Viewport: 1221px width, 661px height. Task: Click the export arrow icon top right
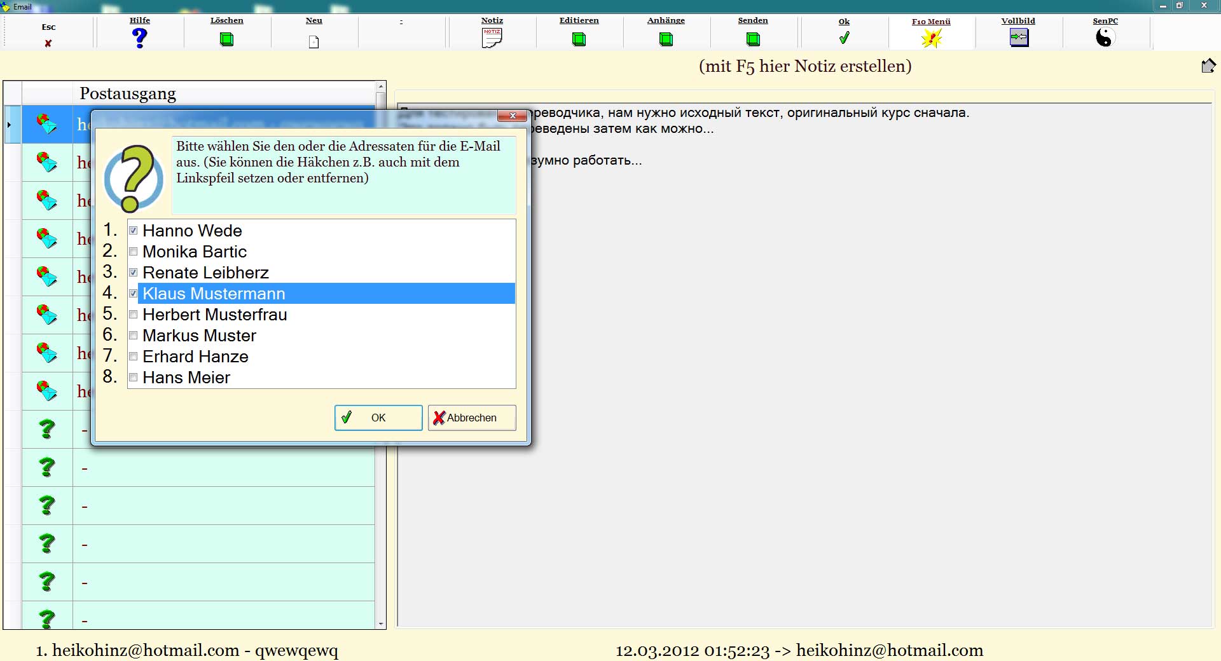pos(1208,65)
